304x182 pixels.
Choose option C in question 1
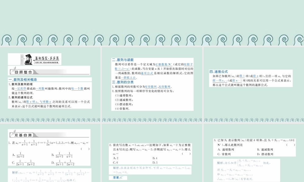tap(23, 163)
